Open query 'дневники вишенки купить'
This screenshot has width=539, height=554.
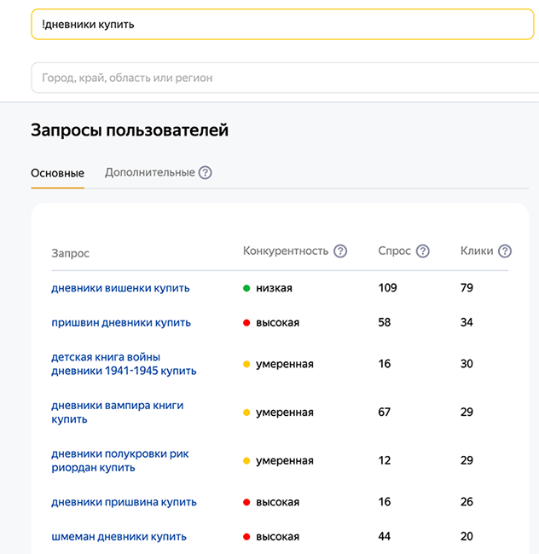(120, 288)
